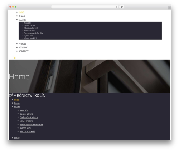Click the download icon beside address bar
This screenshot has height=151, width=179.
(x=122, y=7)
